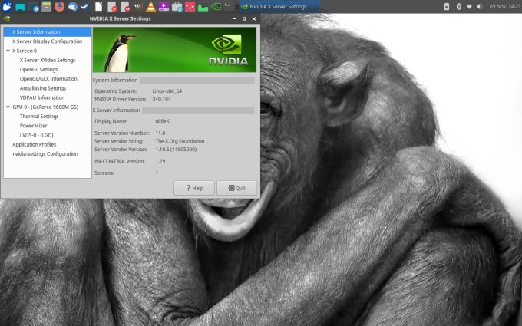
Task: Click the volume speaker tray icon
Action: pos(480,6)
